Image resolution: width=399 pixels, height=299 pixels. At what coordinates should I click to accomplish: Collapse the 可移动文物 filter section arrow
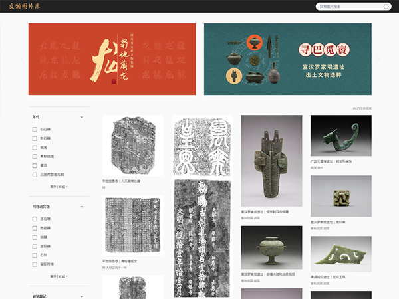click(x=82, y=207)
